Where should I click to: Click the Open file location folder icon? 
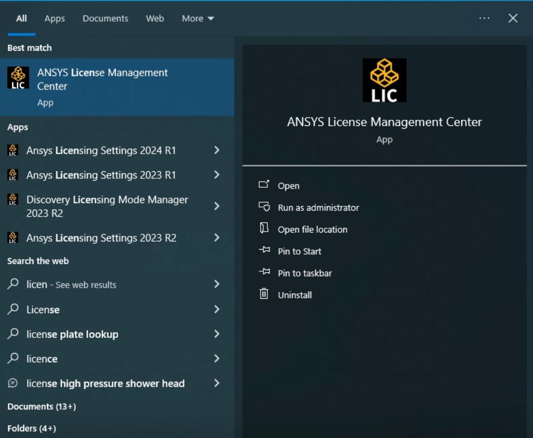[264, 229]
